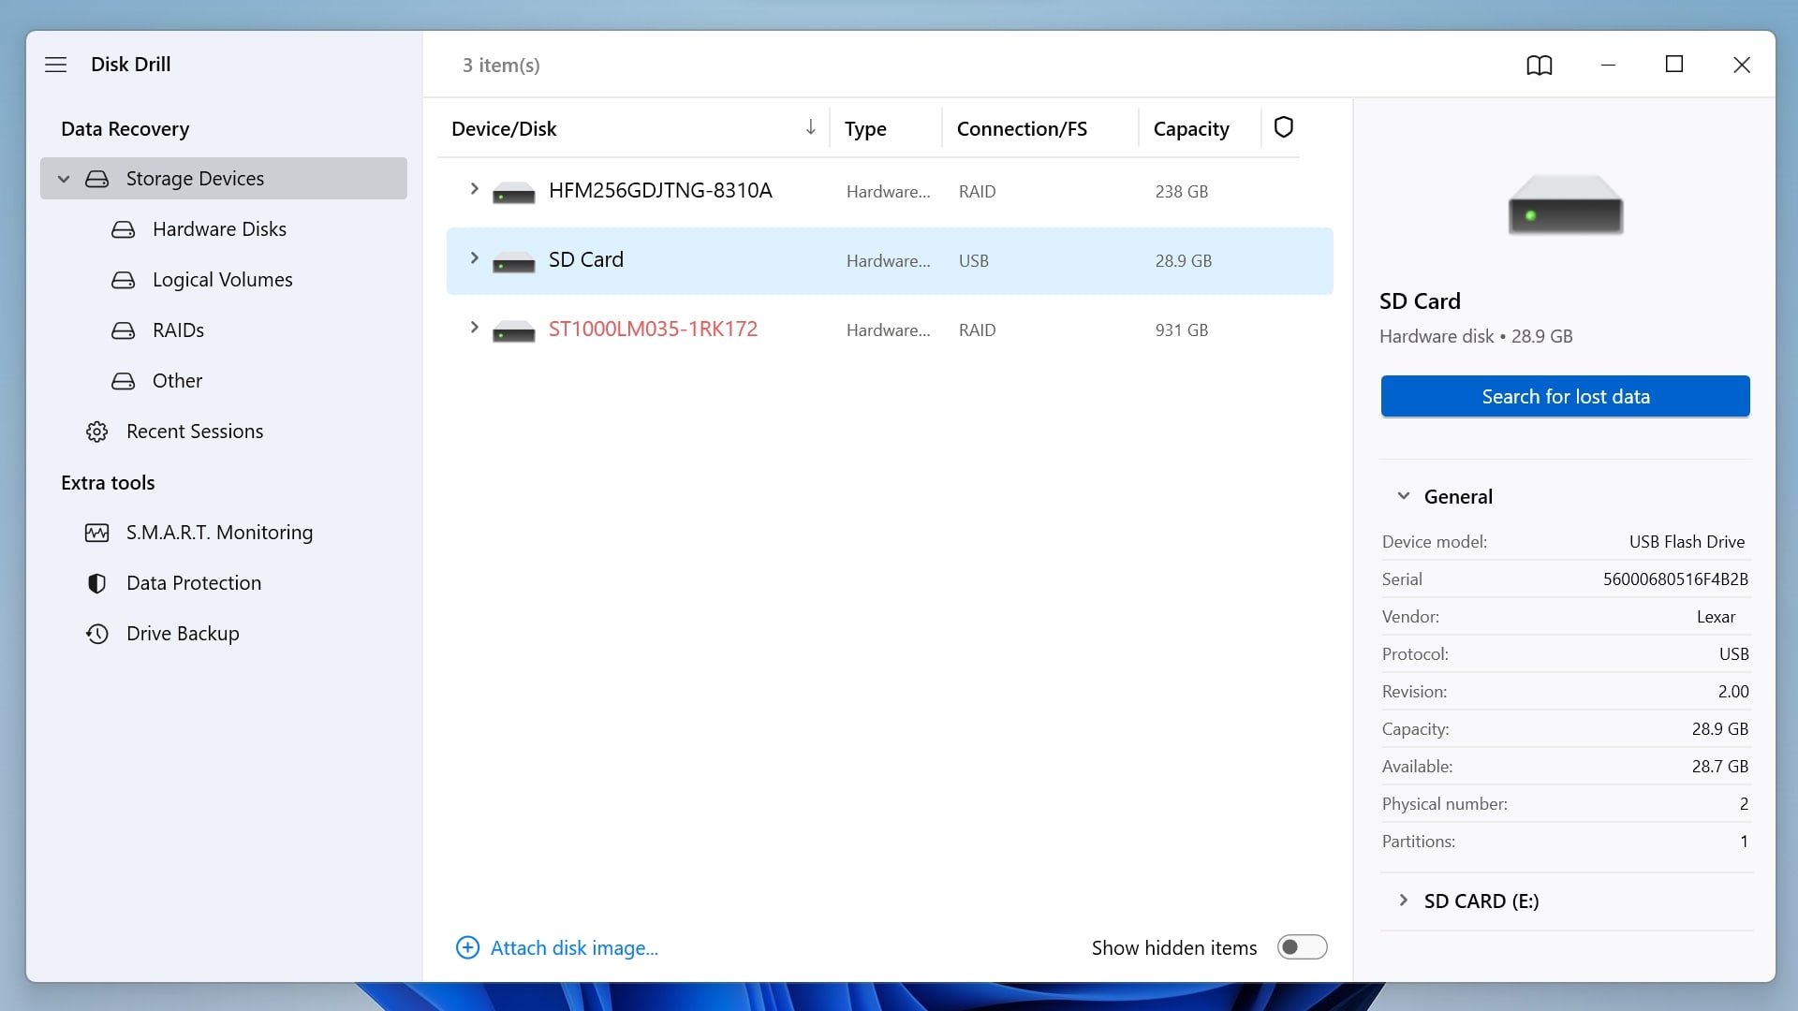Sort by Capacity column header

point(1191,128)
